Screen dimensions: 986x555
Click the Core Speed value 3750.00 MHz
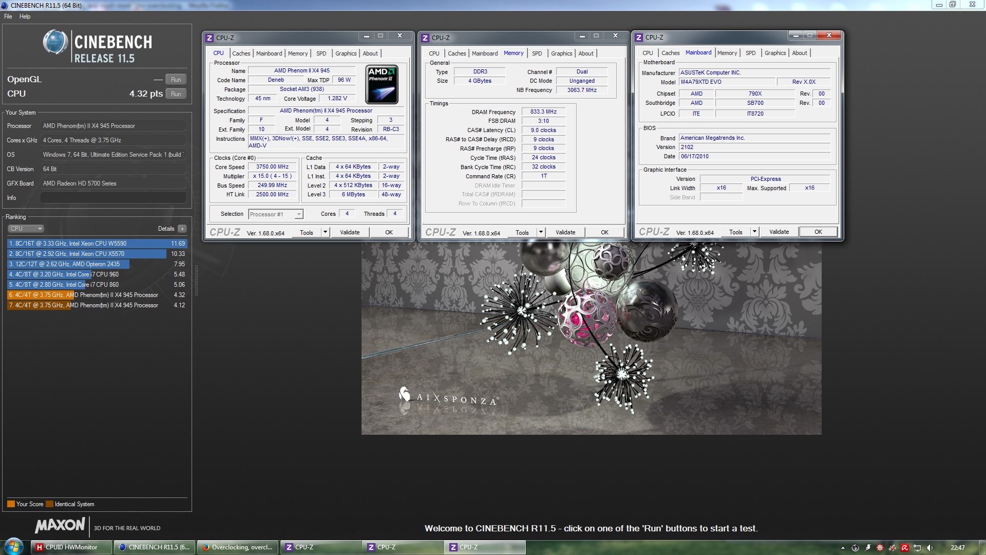tap(272, 167)
